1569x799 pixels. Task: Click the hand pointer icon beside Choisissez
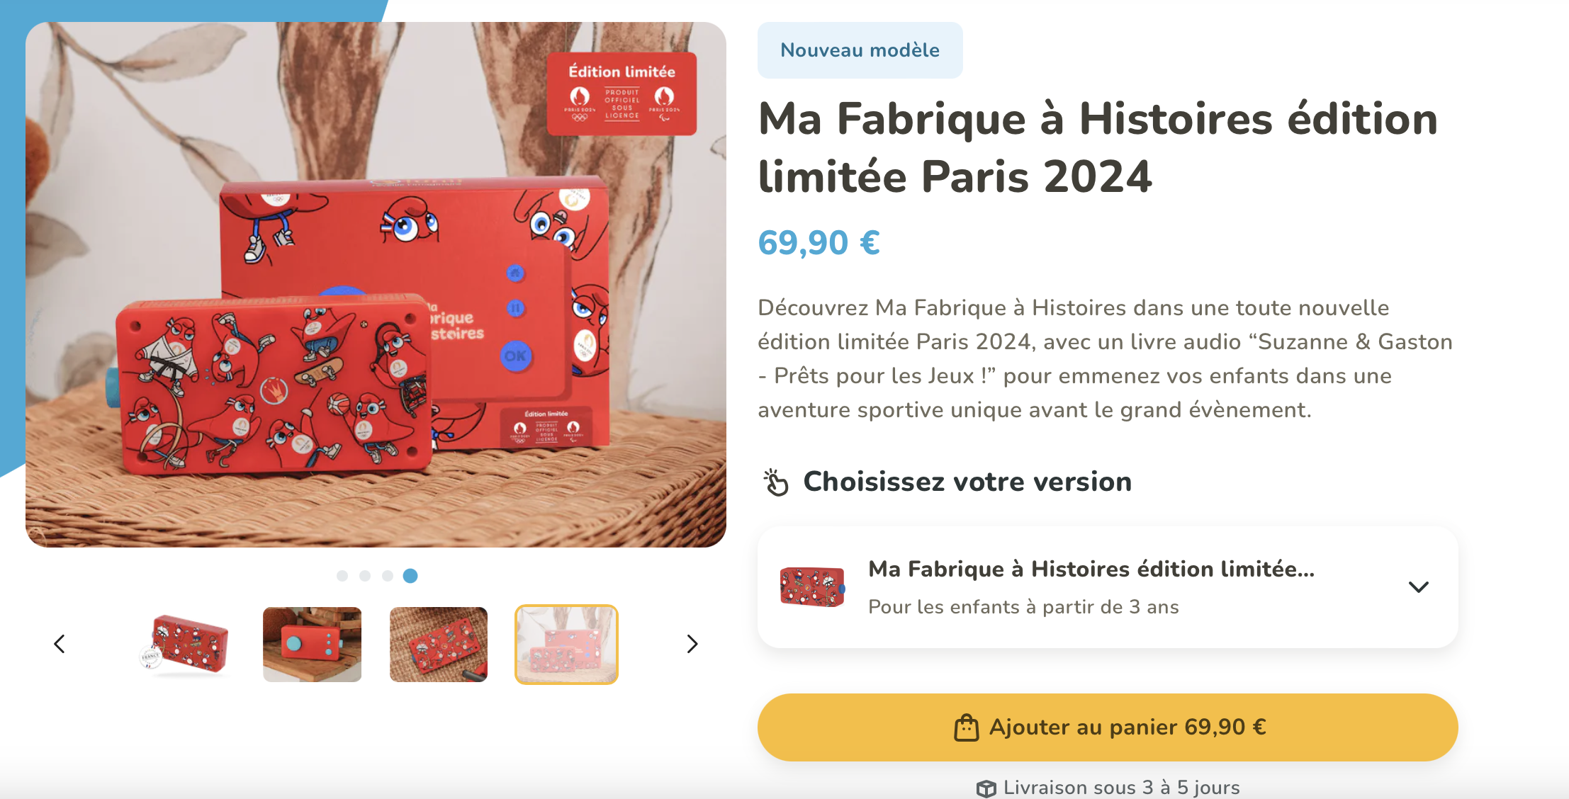coord(776,482)
